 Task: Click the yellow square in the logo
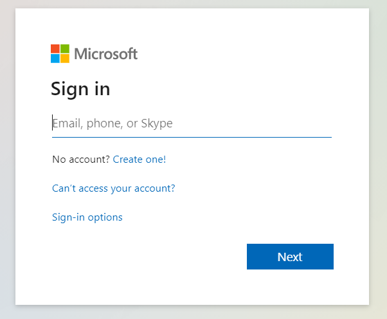pos(65,59)
